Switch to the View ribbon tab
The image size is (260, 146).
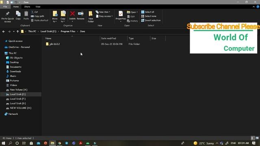(38, 6)
